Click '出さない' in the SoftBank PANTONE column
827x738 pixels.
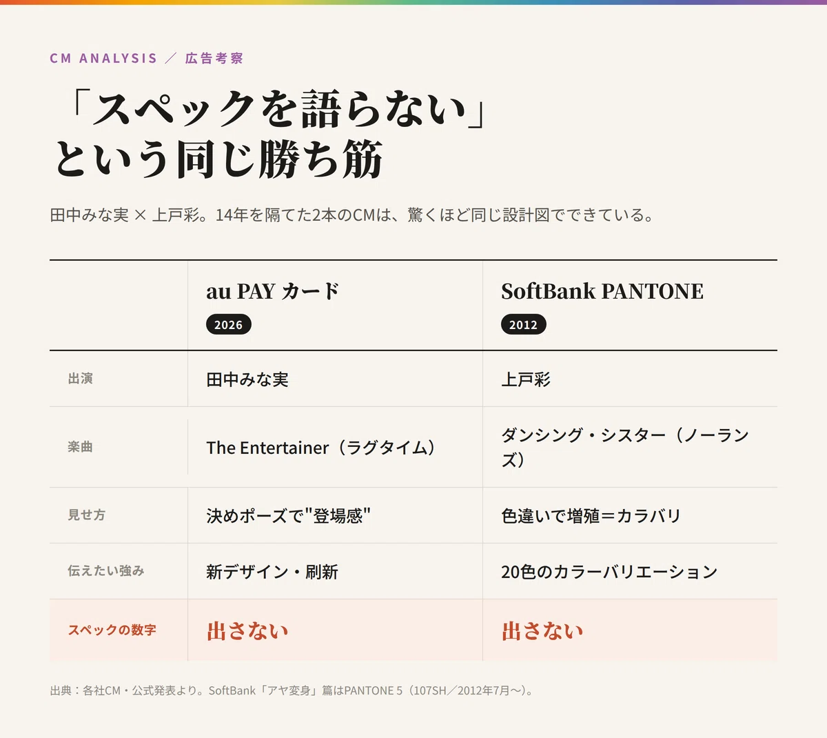click(x=542, y=631)
